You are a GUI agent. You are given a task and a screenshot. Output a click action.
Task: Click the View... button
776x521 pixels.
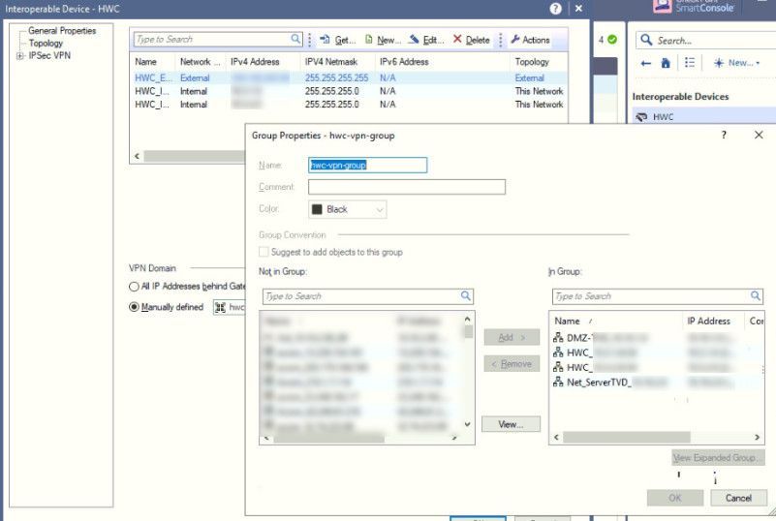point(511,424)
